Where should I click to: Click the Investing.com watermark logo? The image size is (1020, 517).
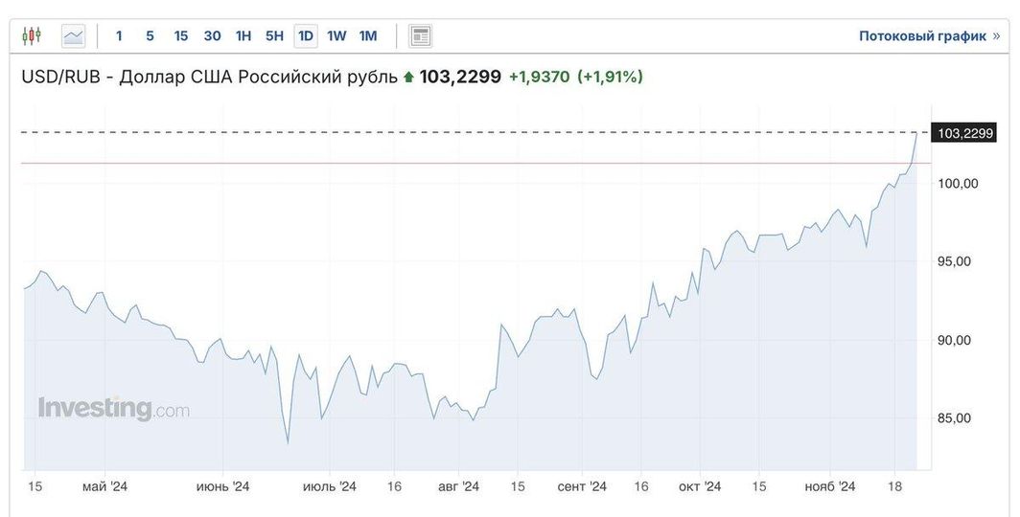(113, 409)
